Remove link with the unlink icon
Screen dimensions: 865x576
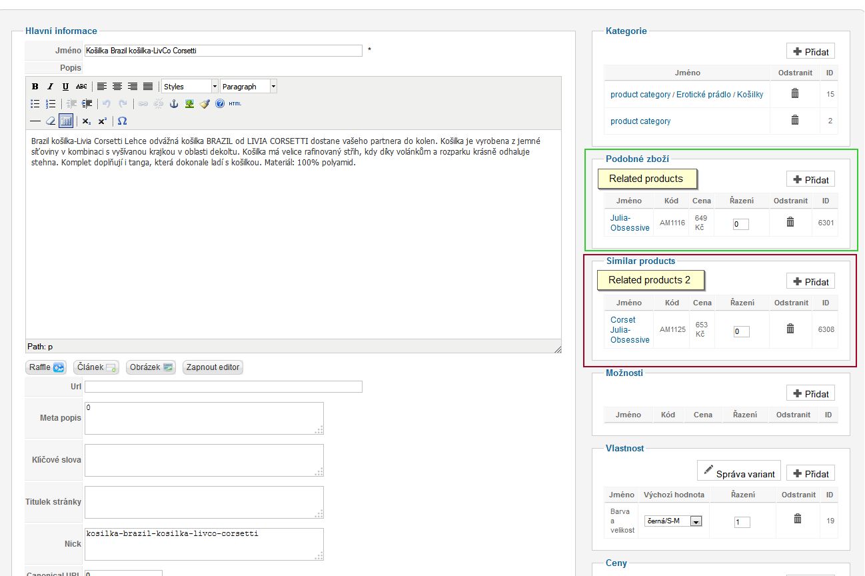(158, 104)
